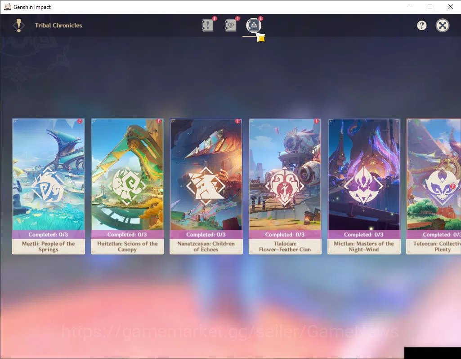
Task: Click the golden exclamation quest icon
Action: (19, 25)
